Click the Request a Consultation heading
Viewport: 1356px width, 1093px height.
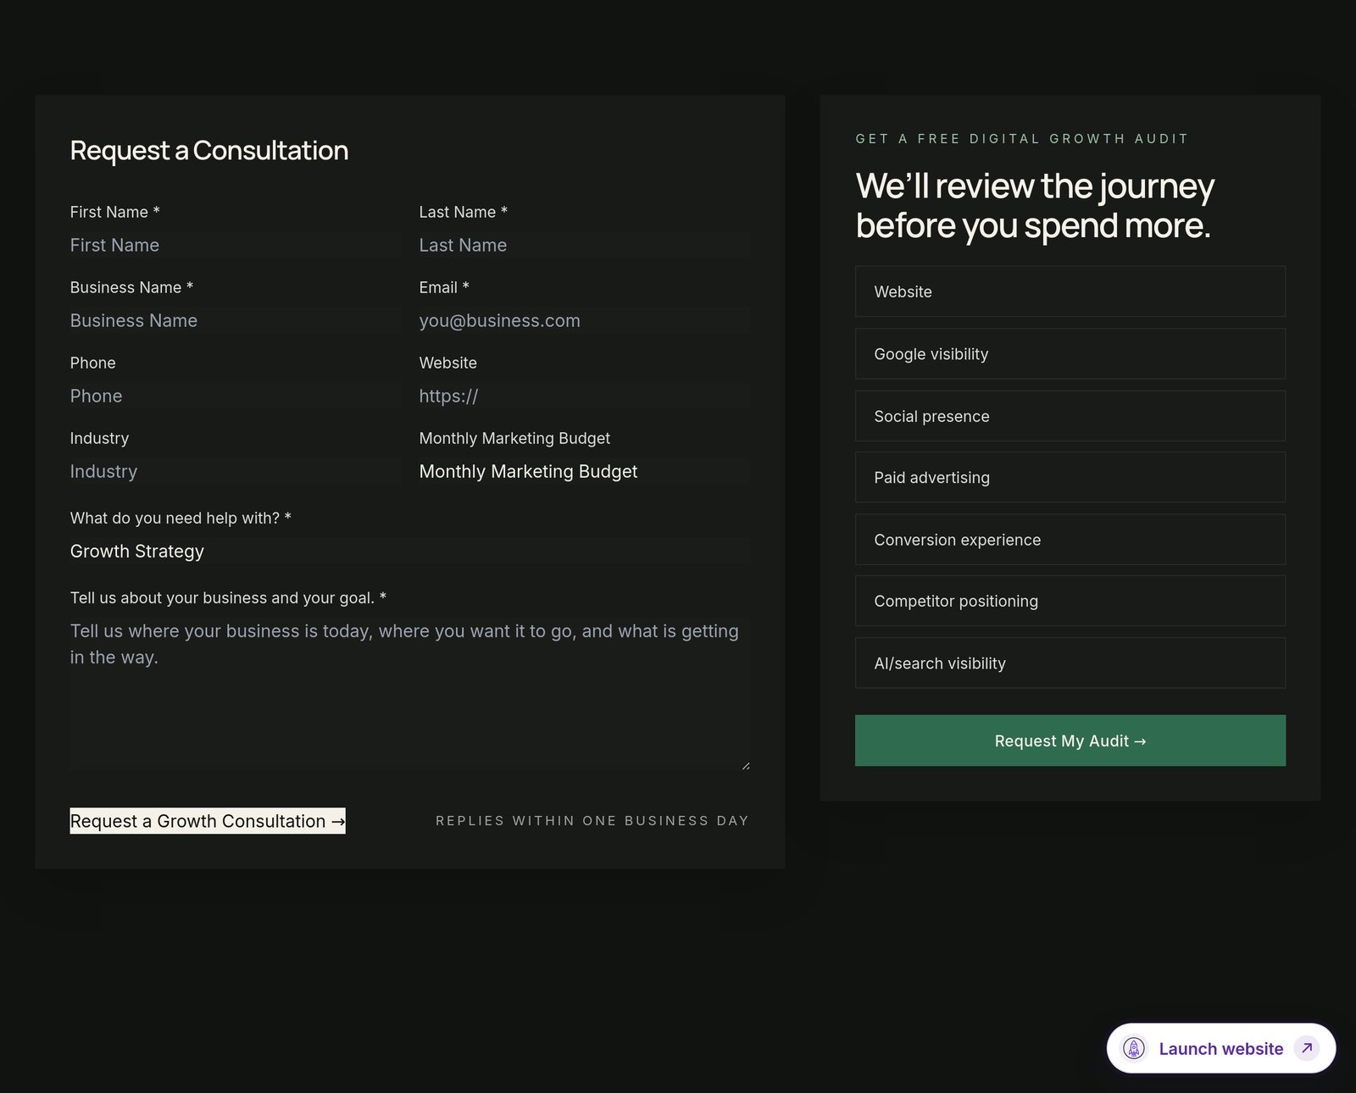point(209,151)
